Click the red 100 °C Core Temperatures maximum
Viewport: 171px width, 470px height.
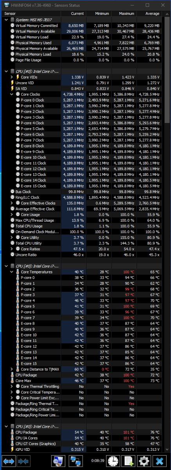coord(129,272)
